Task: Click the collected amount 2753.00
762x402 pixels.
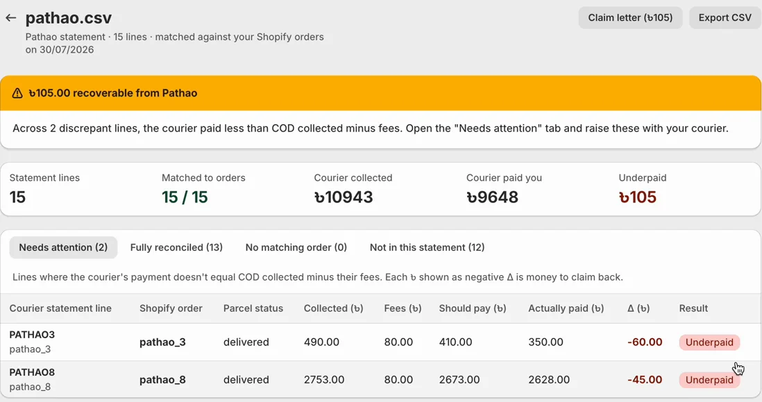Action: click(x=324, y=380)
